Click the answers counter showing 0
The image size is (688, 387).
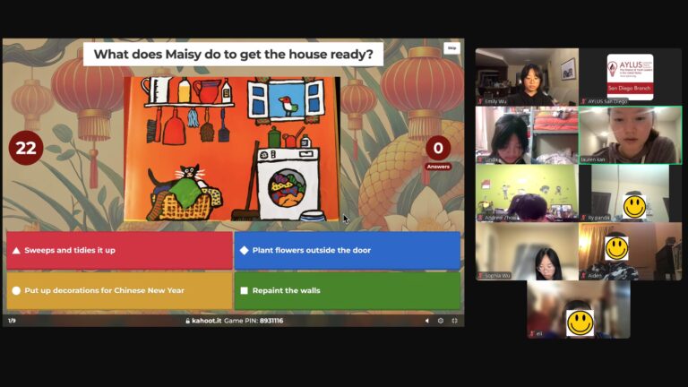click(438, 149)
